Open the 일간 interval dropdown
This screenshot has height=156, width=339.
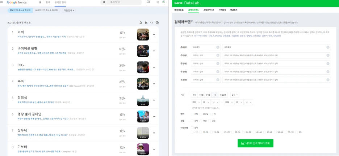235,95
